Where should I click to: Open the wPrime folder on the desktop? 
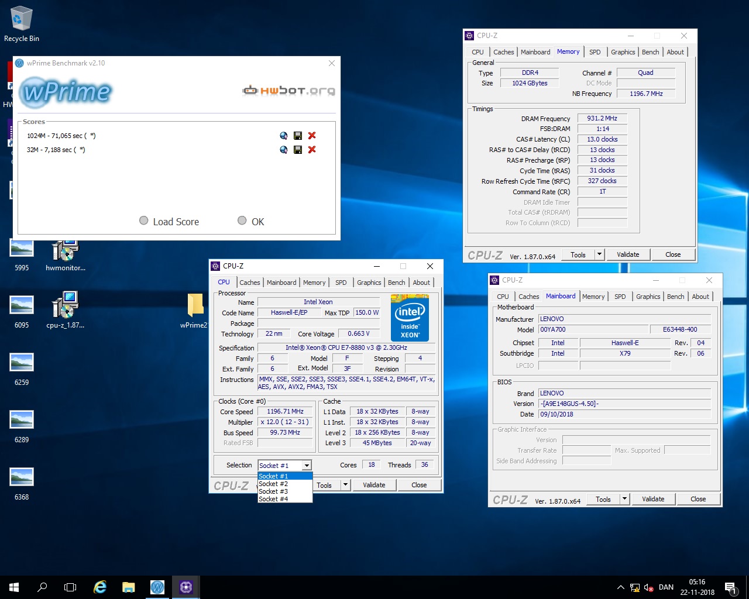[195, 311]
